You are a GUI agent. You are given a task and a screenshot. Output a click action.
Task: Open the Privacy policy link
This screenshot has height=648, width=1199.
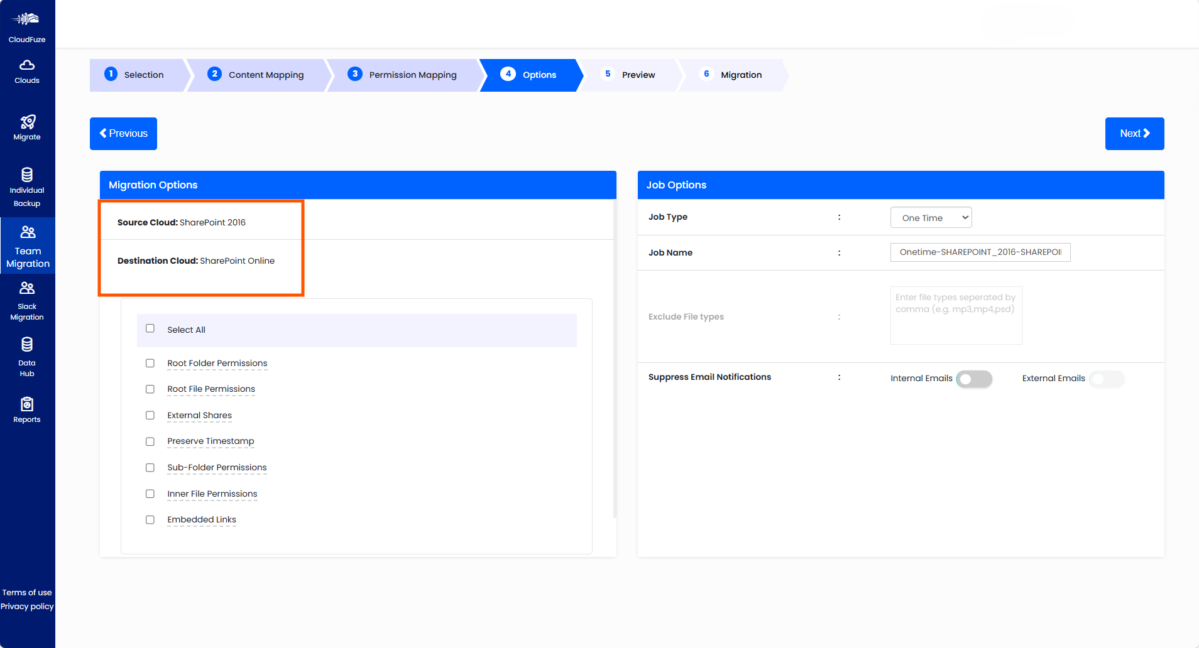(x=27, y=607)
